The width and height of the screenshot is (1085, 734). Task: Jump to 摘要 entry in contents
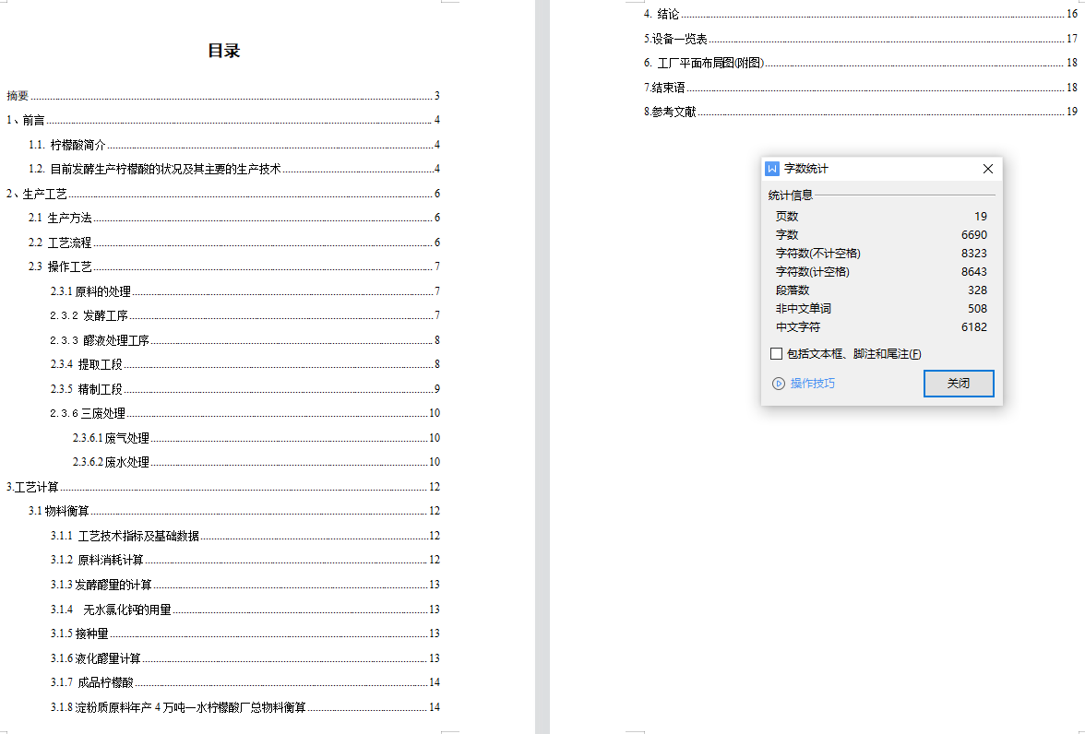(18, 96)
